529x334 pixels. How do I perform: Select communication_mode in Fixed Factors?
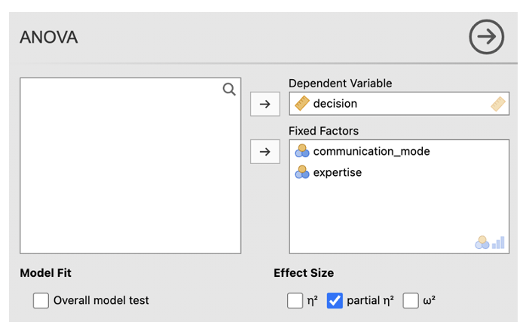click(372, 151)
